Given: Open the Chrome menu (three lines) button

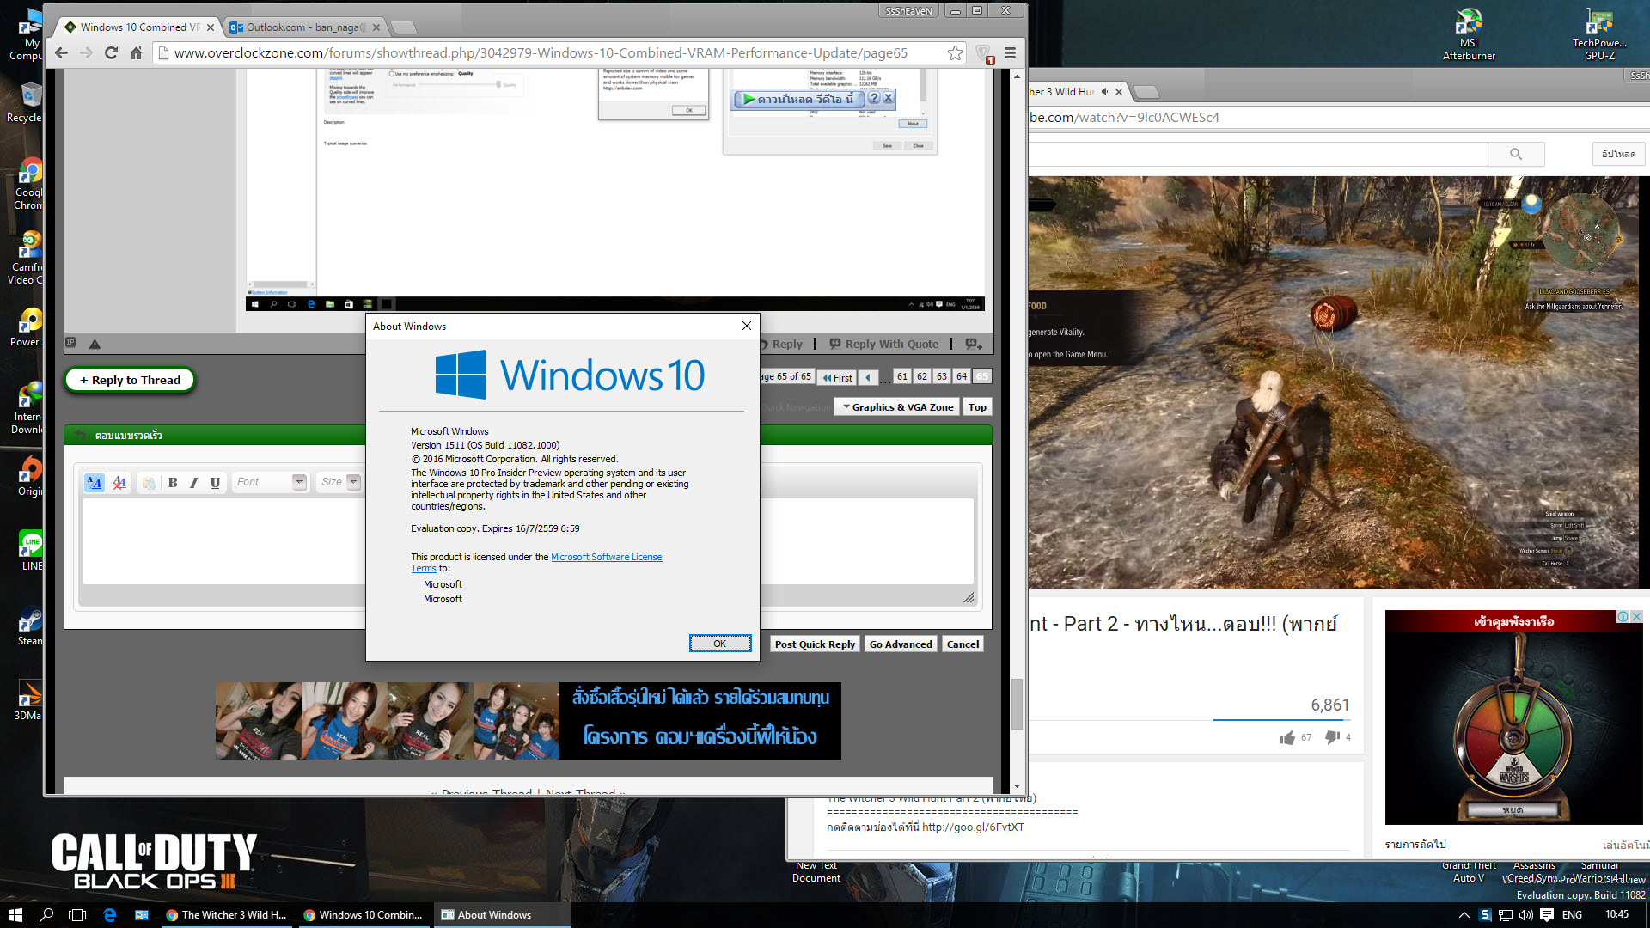Looking at the screenshot, I should 1011,53.
